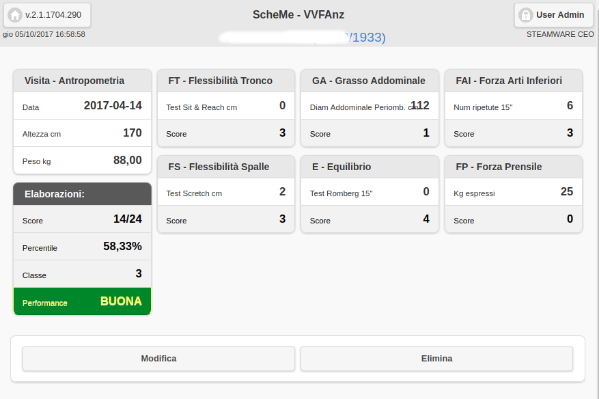Click the lock icon next to User Admin
This screenshot has height=399, width=599.
coord(526,15)
